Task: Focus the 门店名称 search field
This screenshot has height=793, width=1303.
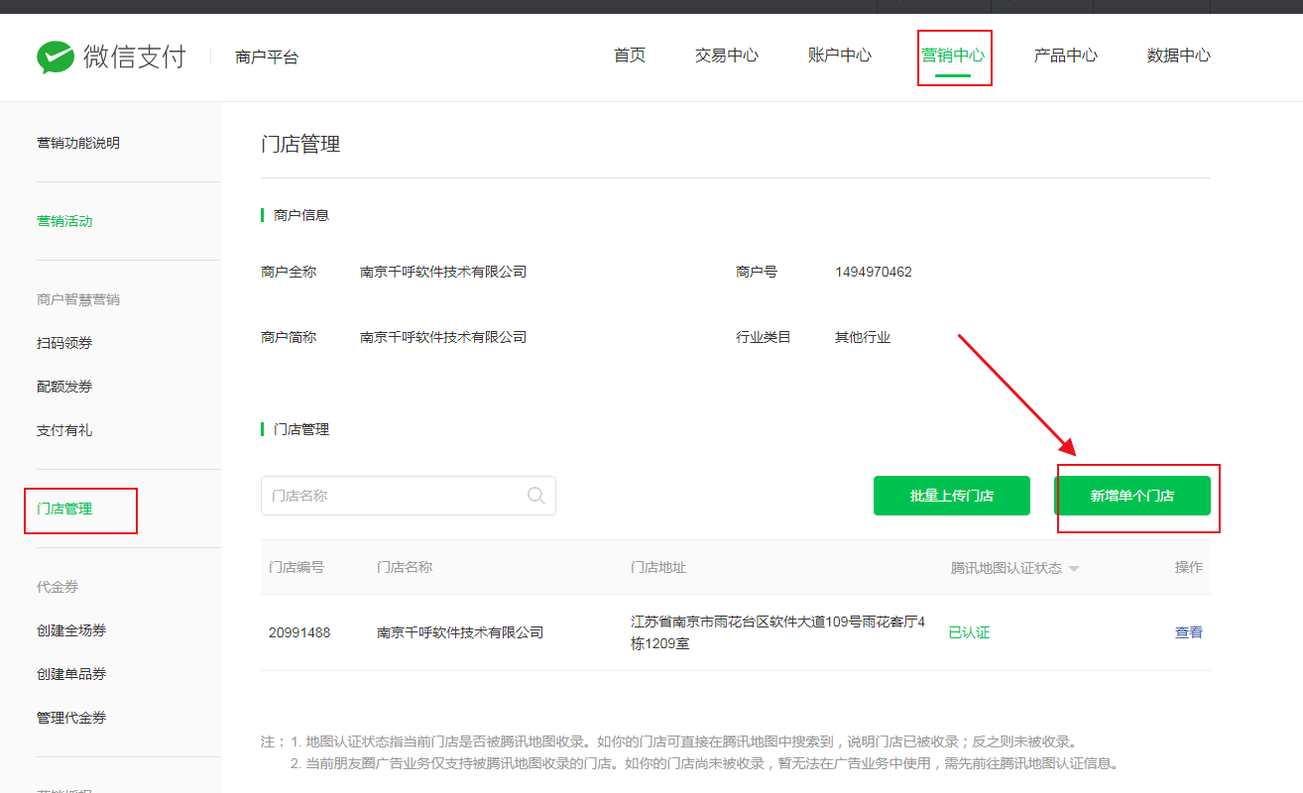Action: pyautogui.click(x=409, y=496)
